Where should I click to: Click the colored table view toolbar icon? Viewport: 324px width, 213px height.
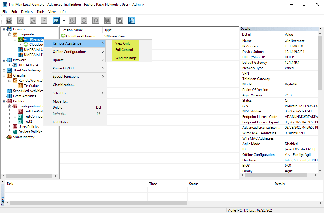56,20
